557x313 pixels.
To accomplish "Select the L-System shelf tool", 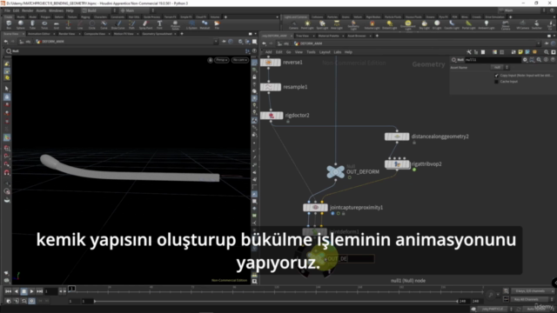I will tap(191, 24).
